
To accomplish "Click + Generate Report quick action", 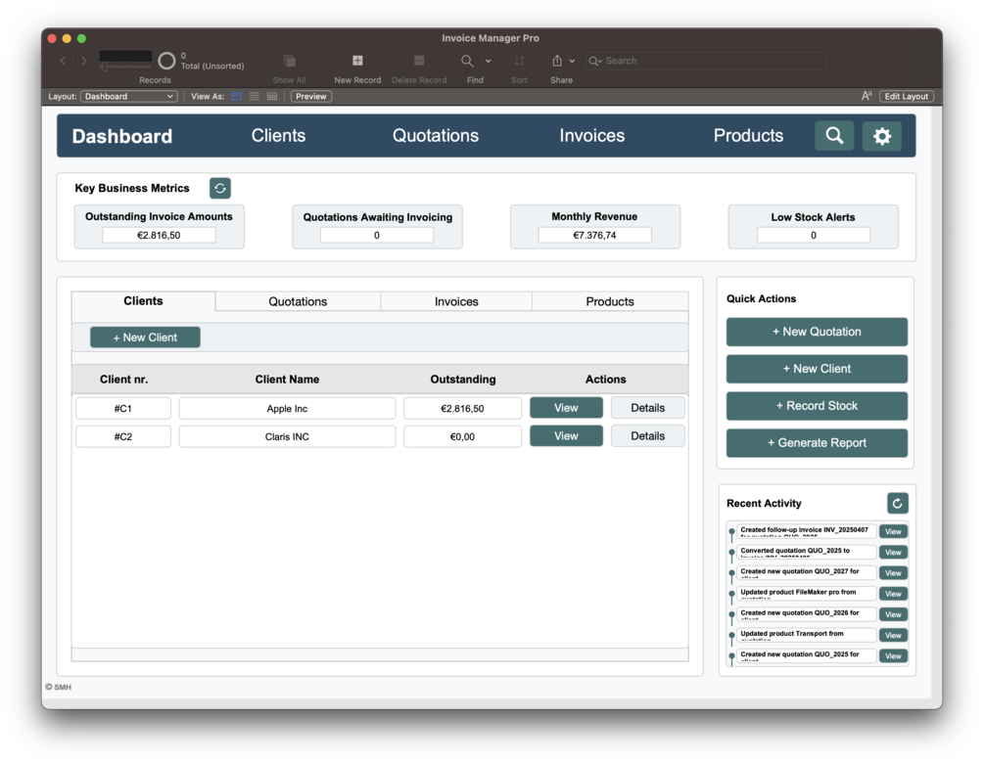I will (817, 442).
